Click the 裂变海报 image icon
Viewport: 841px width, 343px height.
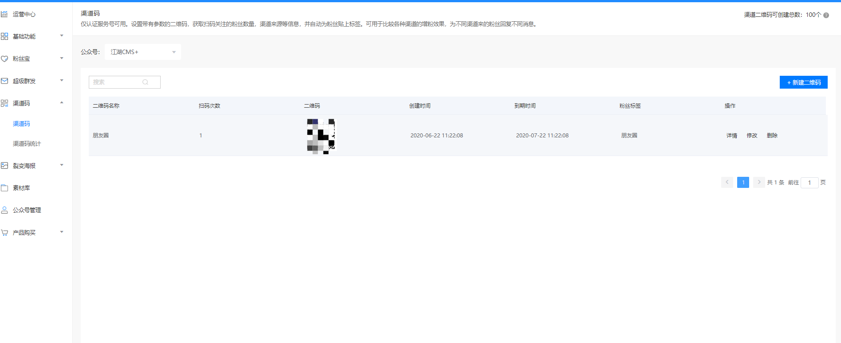coord(4,166)
